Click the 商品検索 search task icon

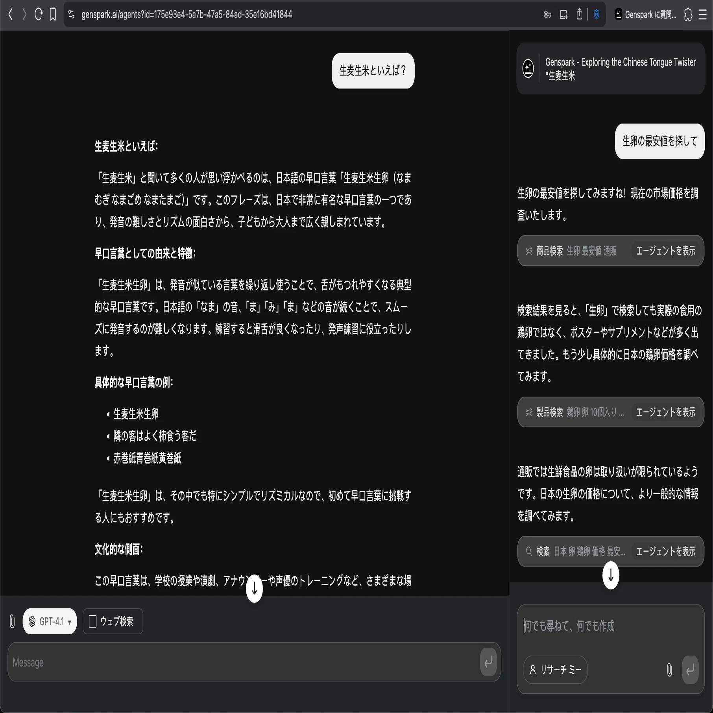click(x=529, y=251)
